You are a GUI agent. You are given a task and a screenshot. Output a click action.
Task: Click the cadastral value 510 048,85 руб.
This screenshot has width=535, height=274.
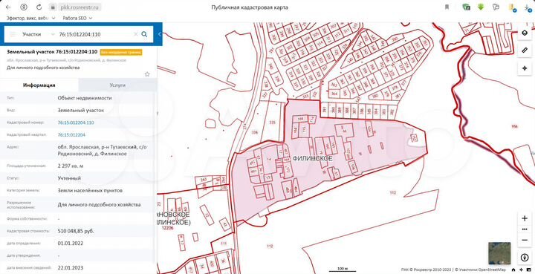coord(76,231)
